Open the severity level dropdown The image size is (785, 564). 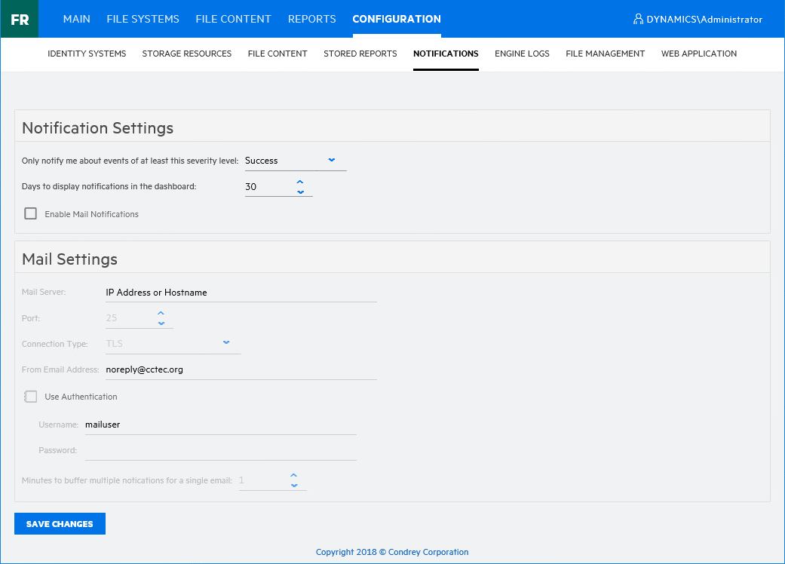pos(295,161)
